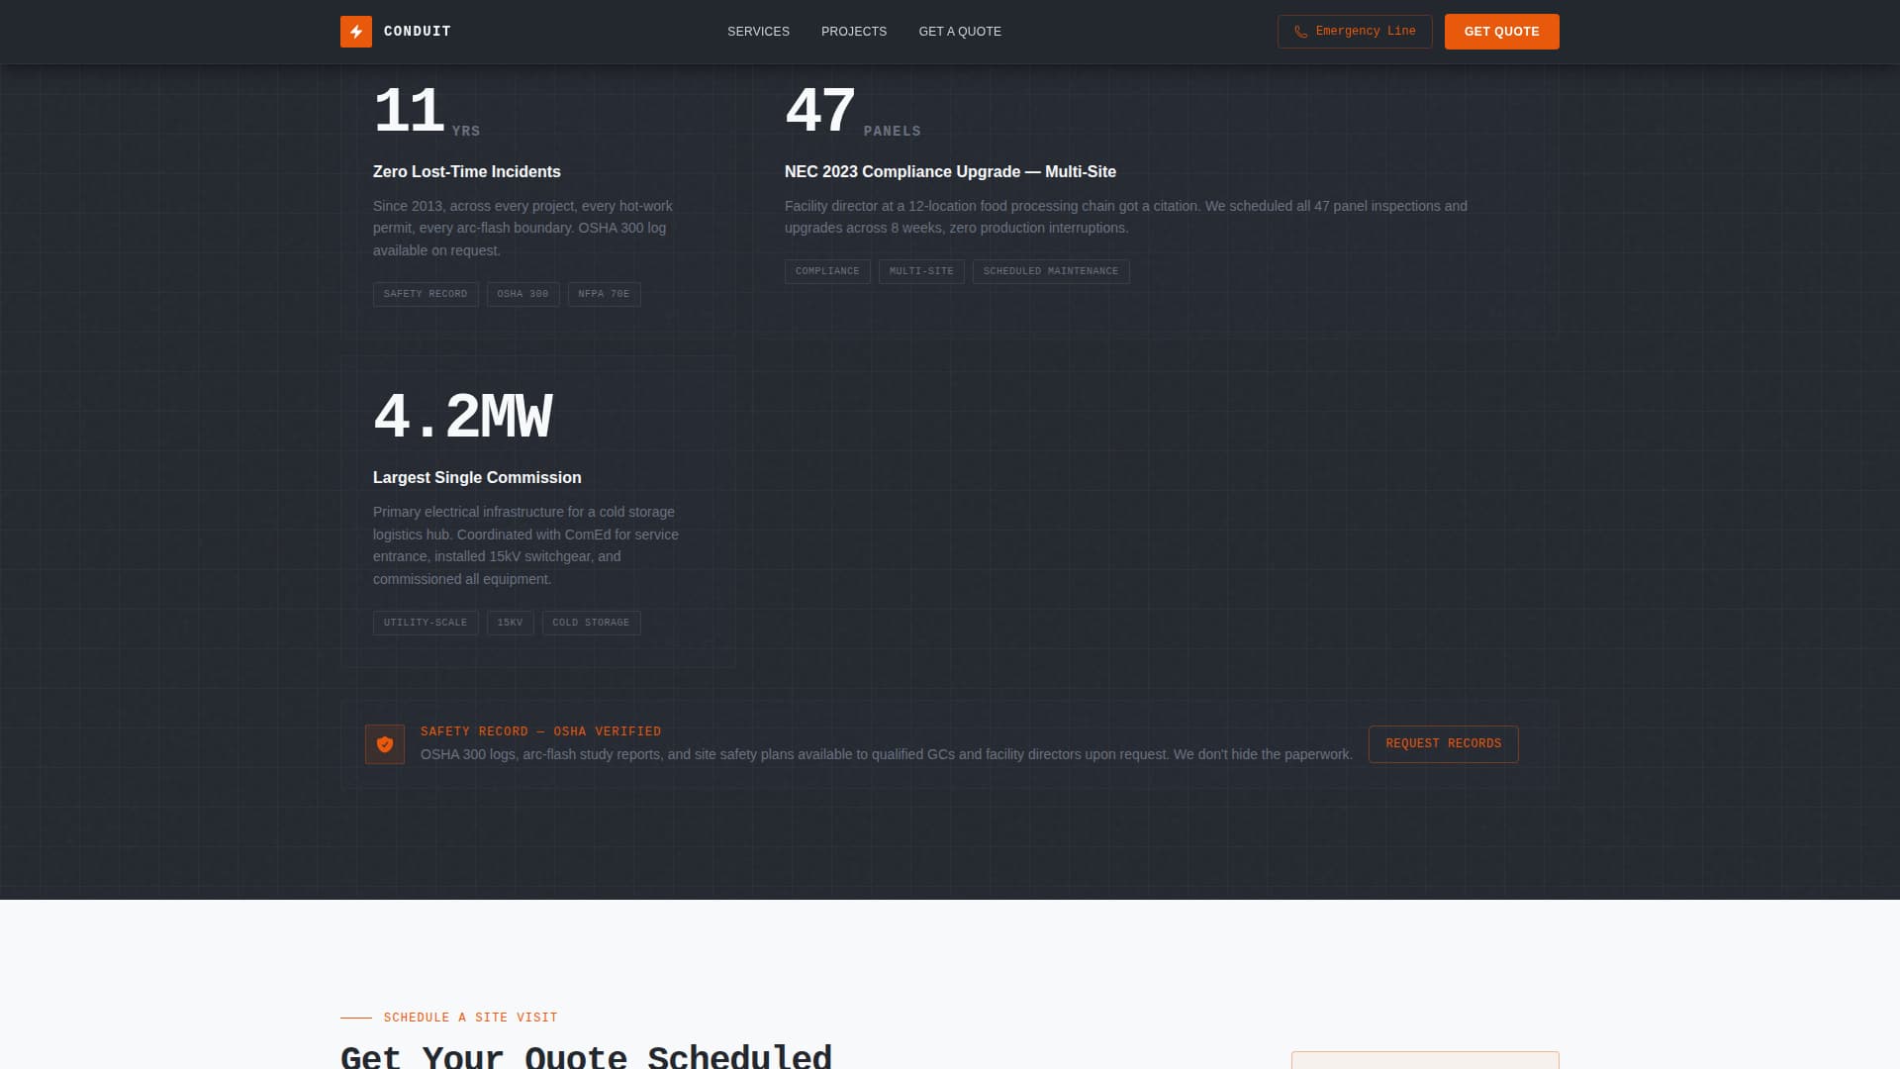Click the 47 PANELS statistic
Screen dimensions: 1900x1069
853,112
